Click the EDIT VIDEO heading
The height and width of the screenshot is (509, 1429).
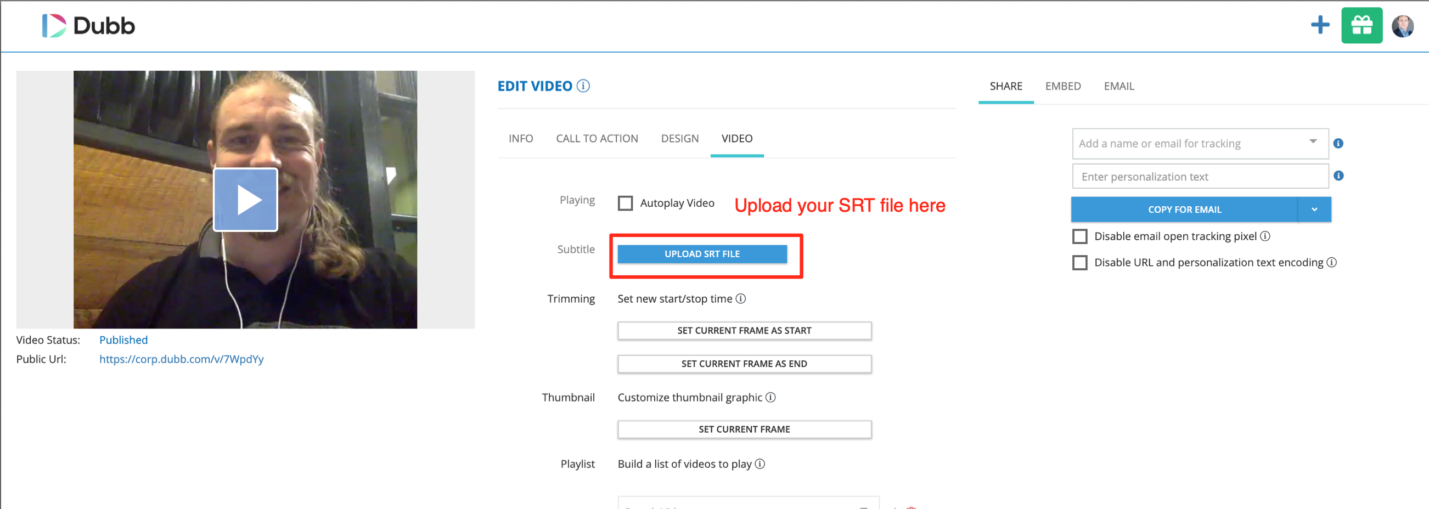(x=535, y=86)
